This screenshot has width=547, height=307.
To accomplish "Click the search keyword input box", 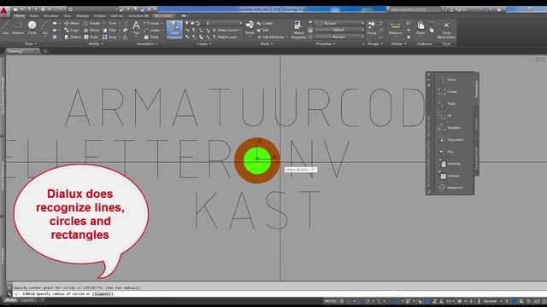I will click(415, 9).
